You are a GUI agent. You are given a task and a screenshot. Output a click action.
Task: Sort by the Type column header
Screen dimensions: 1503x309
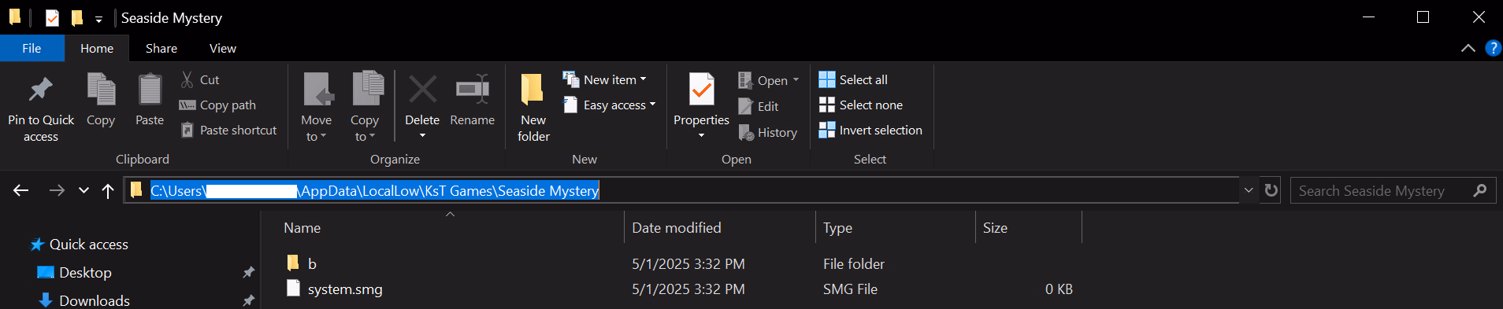[896, 227]
